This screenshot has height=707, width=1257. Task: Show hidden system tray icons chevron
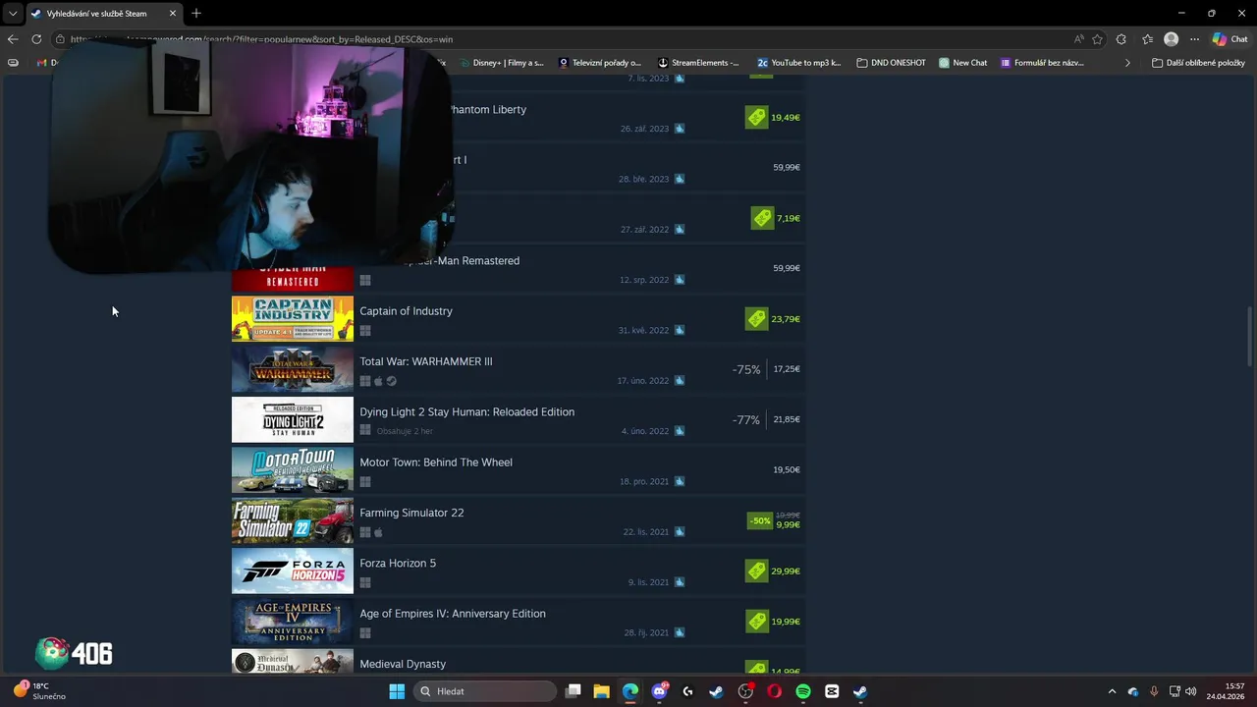click(x=1112, y=691)
